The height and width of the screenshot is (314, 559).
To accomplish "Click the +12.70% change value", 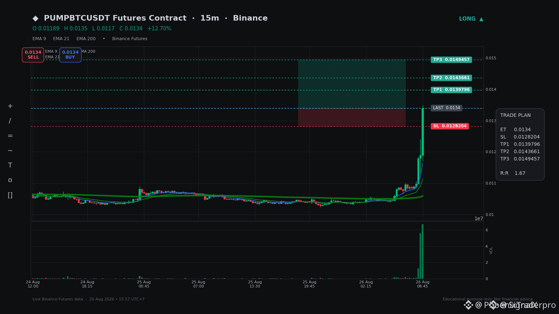I will click(159, 29).
